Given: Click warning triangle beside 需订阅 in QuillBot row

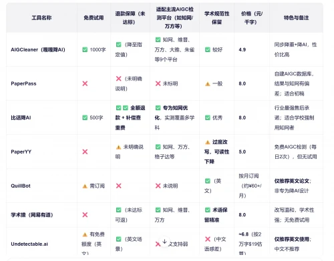Looking at the screenshot, I should (85, 186).
